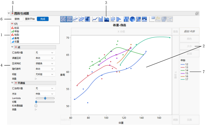Toggle the 拟合置信度 checkbox

(x=36, y=106)
